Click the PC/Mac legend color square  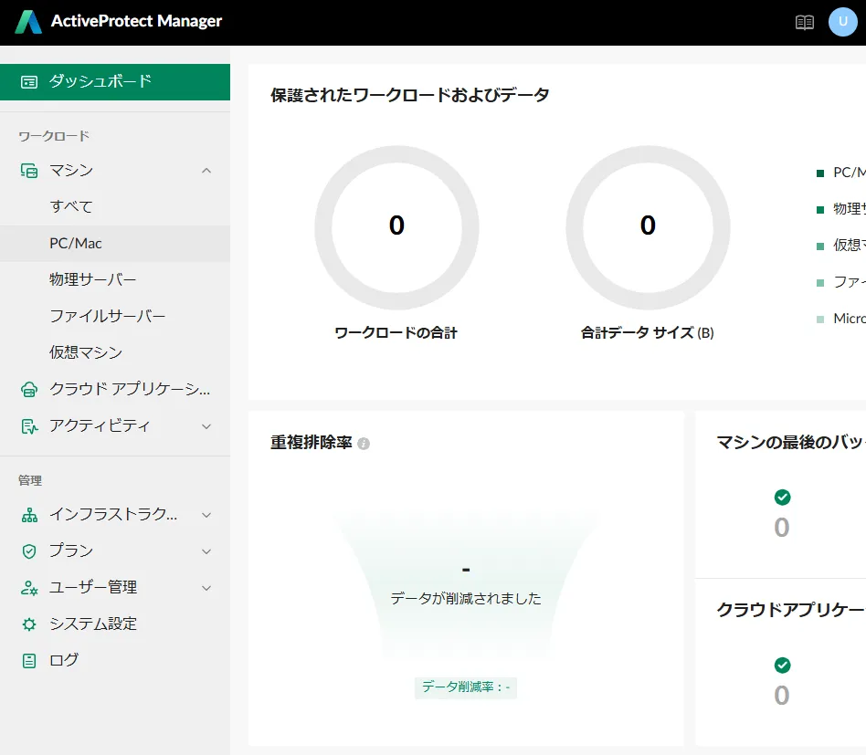(x=820, y=173)
